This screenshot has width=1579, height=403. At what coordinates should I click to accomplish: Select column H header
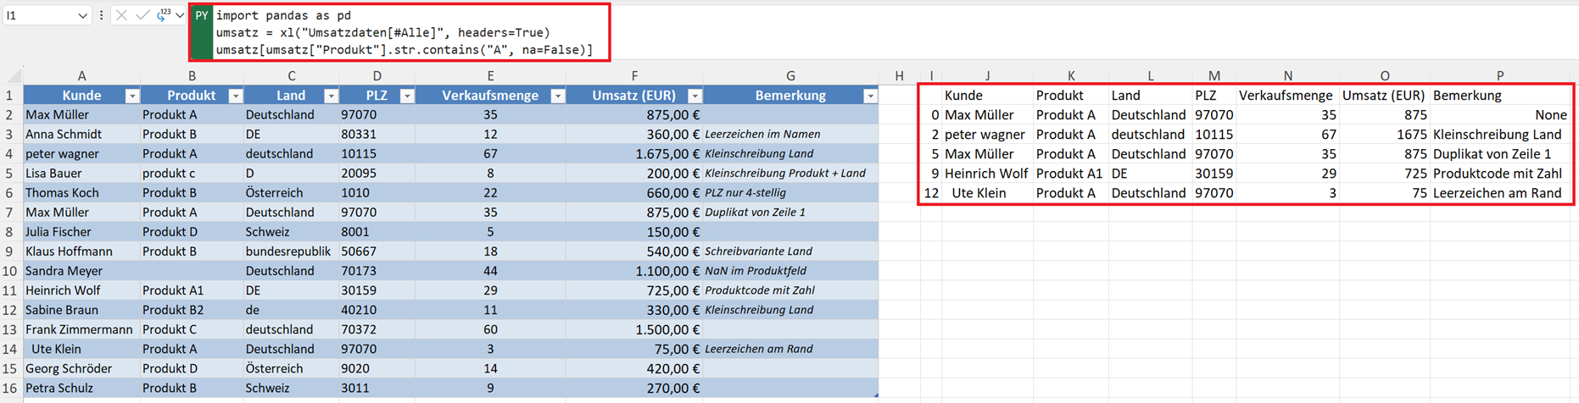[x=899, y=75]
